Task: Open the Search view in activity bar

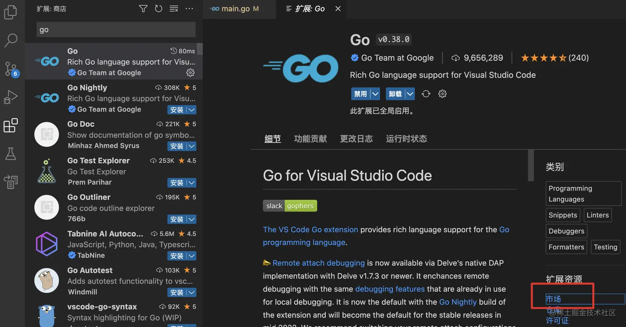Action: [10, 40]
